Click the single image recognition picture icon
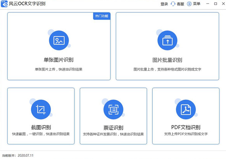226x159 pixels. pos(59,40)
